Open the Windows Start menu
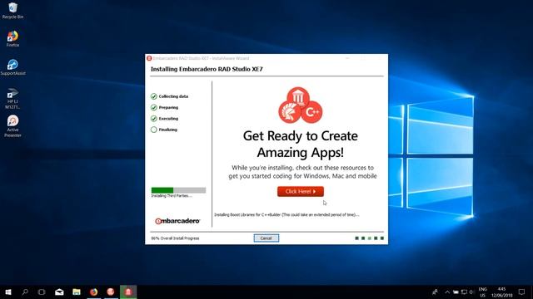The image size is (533, 299). click(x=8, y=292)
